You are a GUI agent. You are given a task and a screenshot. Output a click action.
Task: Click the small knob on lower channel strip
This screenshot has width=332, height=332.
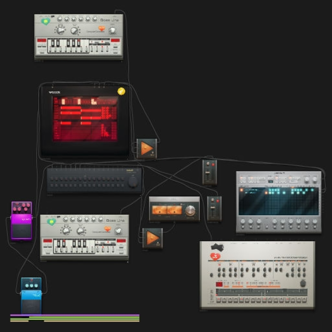click(x=212, y=200)
